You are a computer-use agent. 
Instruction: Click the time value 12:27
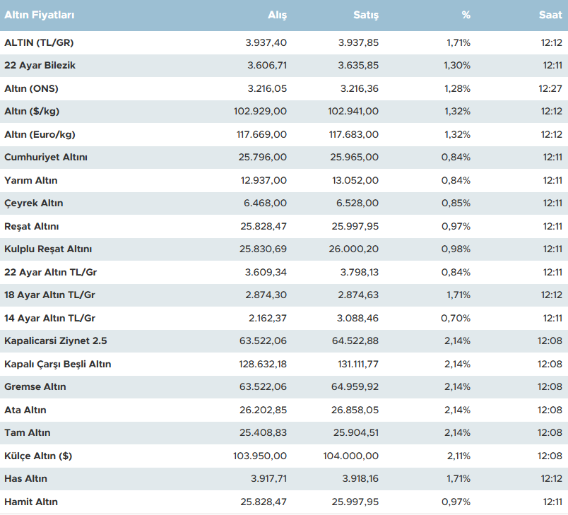tap(550, 89)
